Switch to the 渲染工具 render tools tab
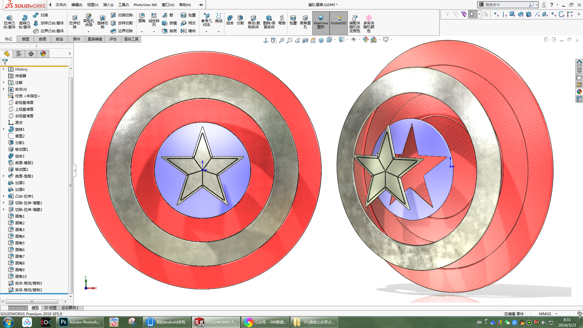Viewport: 583px width, 328px height. coord(131,39)
